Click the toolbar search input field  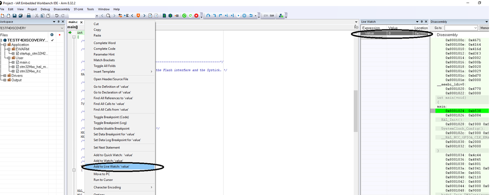(x=82, y=16)
